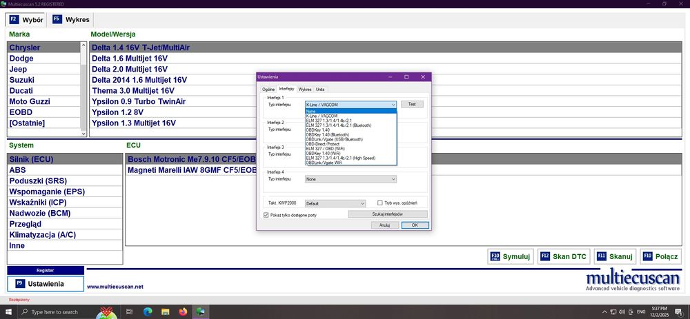This screenshot has height=319, width=690.
Task: Launch Microsoft Edge from the taskbar
Action: [x=148, y=311]
